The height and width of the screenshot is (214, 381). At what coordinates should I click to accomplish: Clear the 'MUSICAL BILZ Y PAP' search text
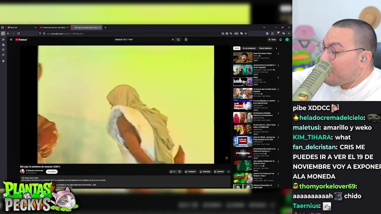tap(173, 40)
